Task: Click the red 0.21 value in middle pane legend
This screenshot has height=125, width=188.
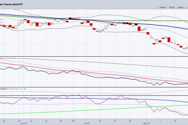Action: [7, 58]
